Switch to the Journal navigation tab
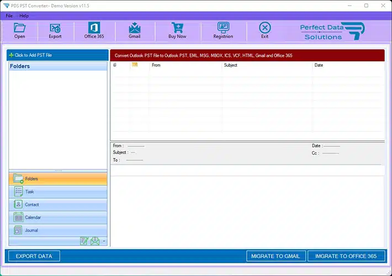The height and width of the screenshot is (276, 392). click(58, 230)
